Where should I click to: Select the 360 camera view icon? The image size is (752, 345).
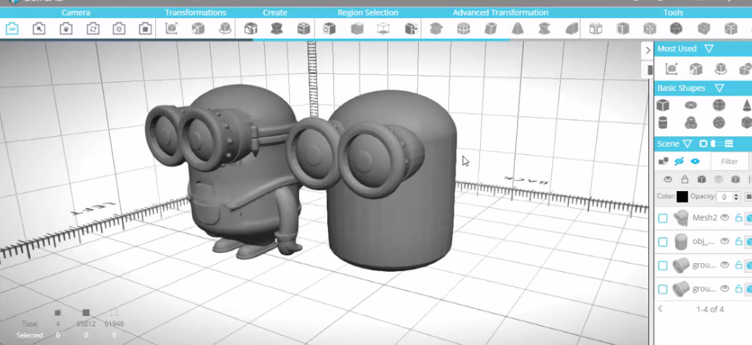[12, 29]
